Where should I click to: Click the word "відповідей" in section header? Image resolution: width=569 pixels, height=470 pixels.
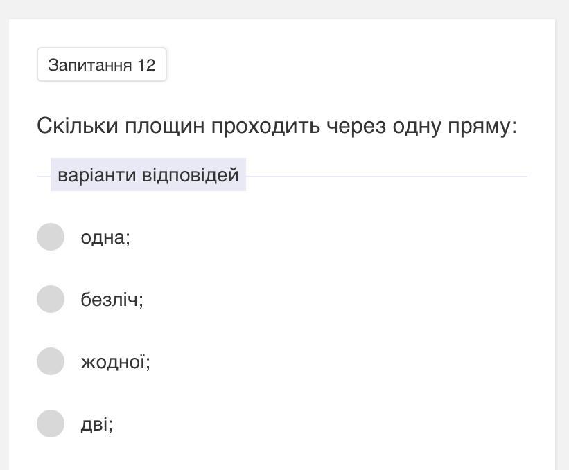click(190, 174)
